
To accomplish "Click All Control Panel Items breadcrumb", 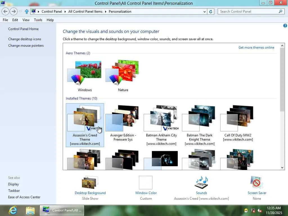I will pyautogui.click(x=85, y=12).
